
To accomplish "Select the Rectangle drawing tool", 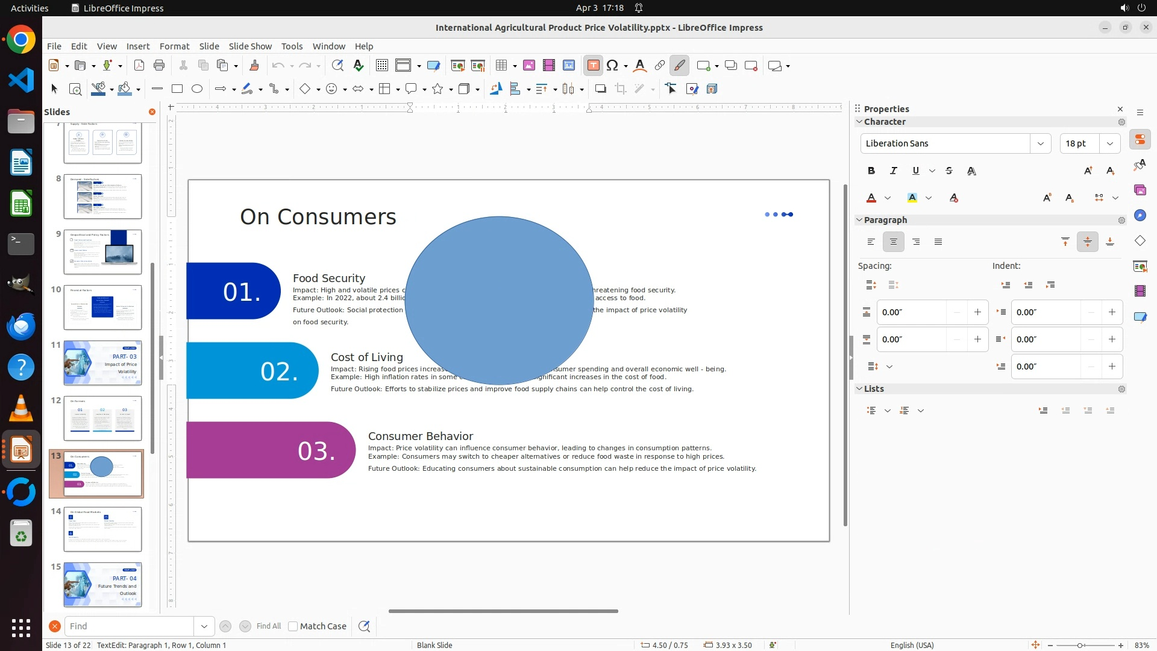I will (177, 89).
